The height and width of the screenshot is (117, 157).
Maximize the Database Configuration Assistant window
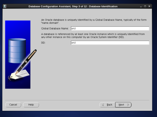tap(145, 6)
